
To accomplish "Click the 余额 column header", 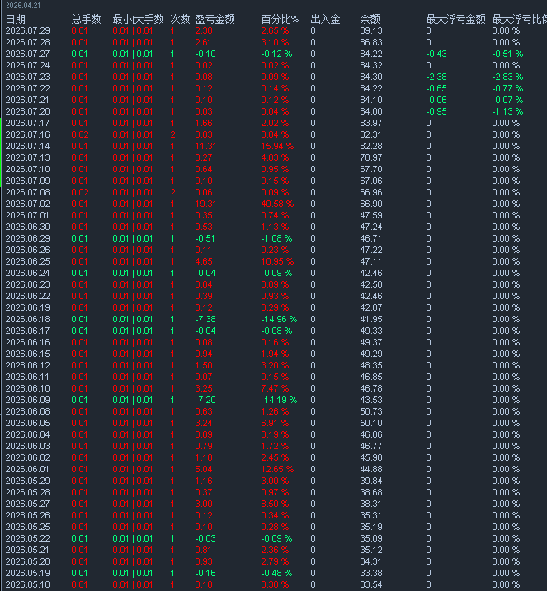I will tap(370, 19).
